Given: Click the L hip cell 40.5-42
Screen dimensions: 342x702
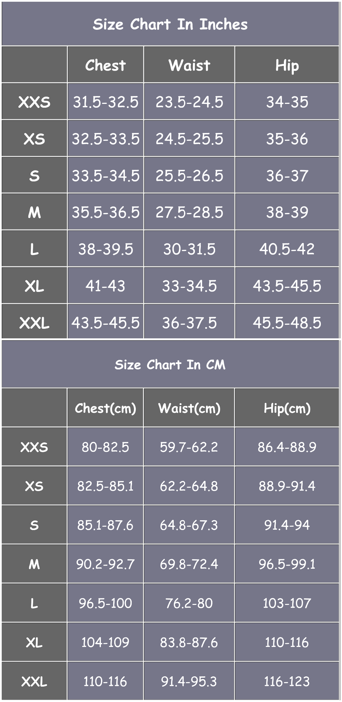Looking at the screenshot, I should point(287,249).
